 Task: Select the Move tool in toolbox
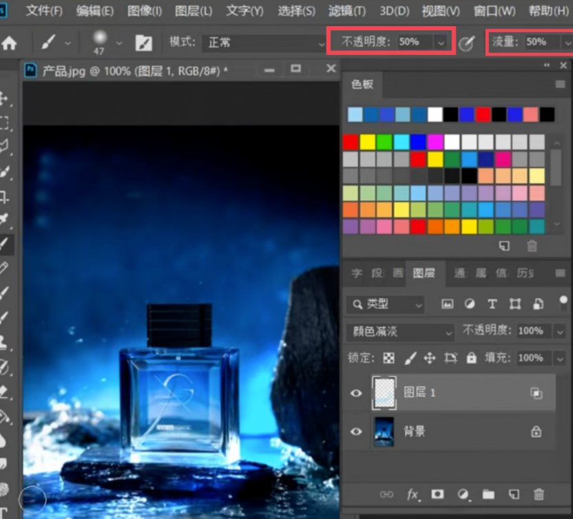4,98
